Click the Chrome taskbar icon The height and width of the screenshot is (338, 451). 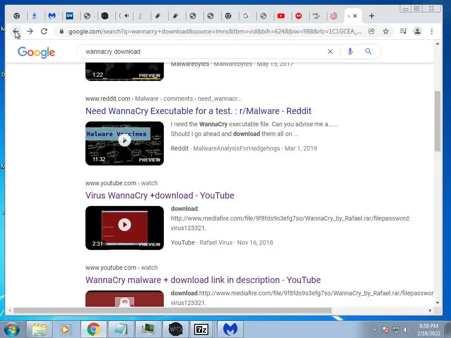(x=93, y=329)
